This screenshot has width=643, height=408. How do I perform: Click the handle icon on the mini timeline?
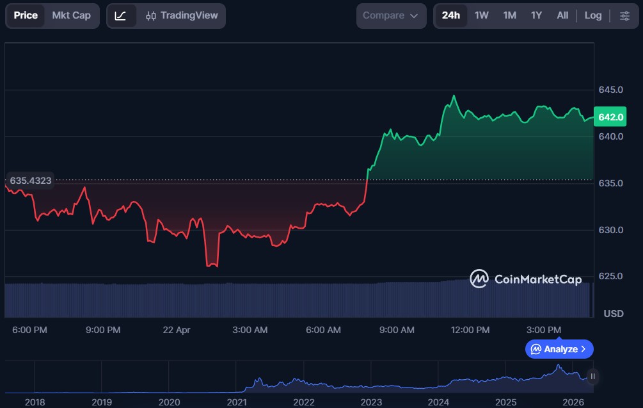tap(593, 377)
